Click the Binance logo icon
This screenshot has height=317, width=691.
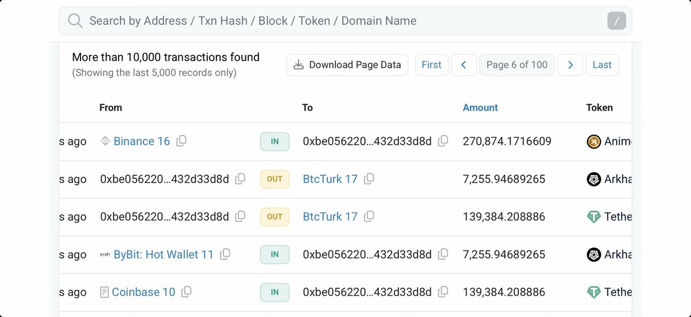pyautogui.click(x=105, y=141)
